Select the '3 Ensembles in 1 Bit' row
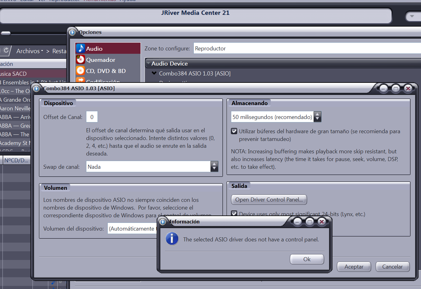The width and height of the screenshot is (421, 289). (33, 82)
